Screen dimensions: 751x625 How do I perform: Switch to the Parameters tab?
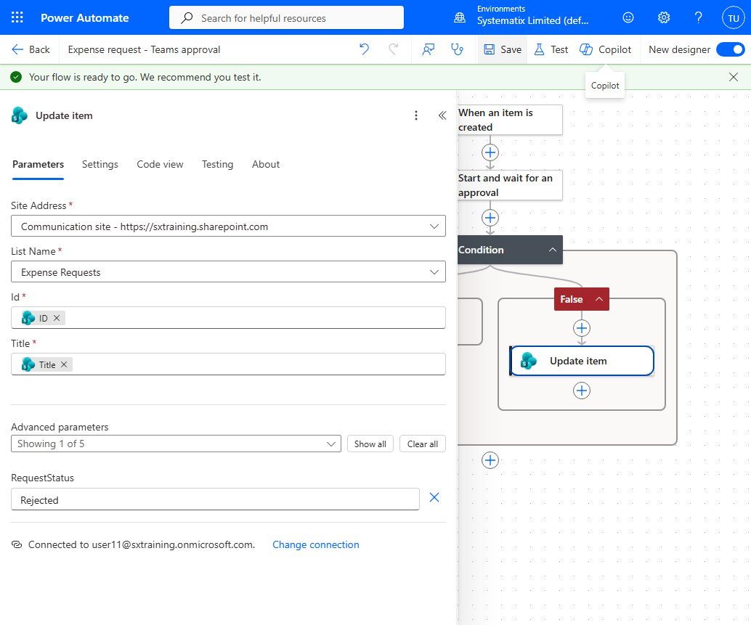coord(38,164)
